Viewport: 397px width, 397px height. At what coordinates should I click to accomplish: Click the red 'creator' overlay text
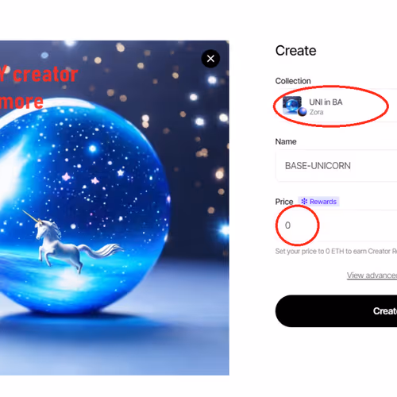coord(45,75)
